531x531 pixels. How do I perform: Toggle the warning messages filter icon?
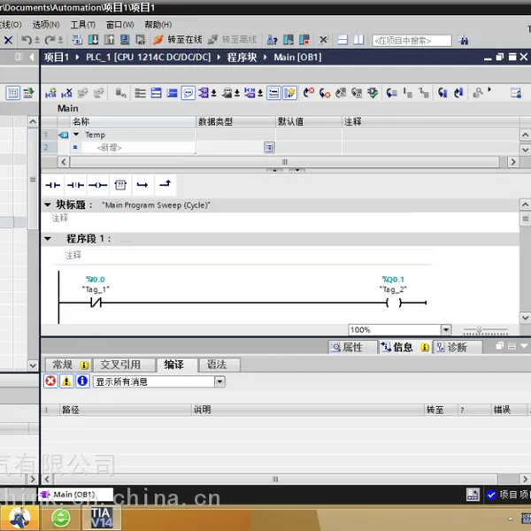tap(66, 381)
